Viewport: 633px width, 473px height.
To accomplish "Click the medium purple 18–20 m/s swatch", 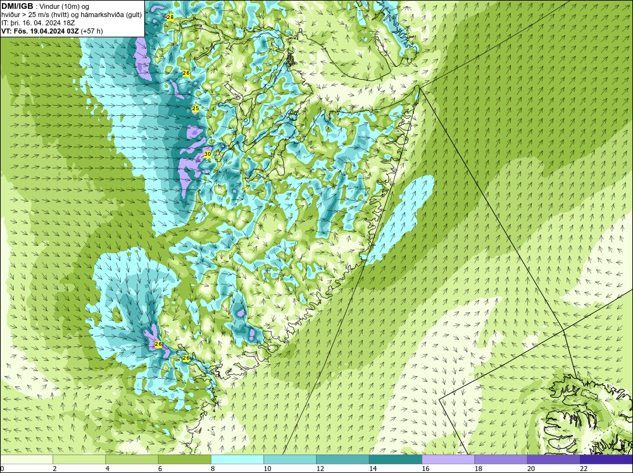I will pyautogui.click(x=501, y=460).
